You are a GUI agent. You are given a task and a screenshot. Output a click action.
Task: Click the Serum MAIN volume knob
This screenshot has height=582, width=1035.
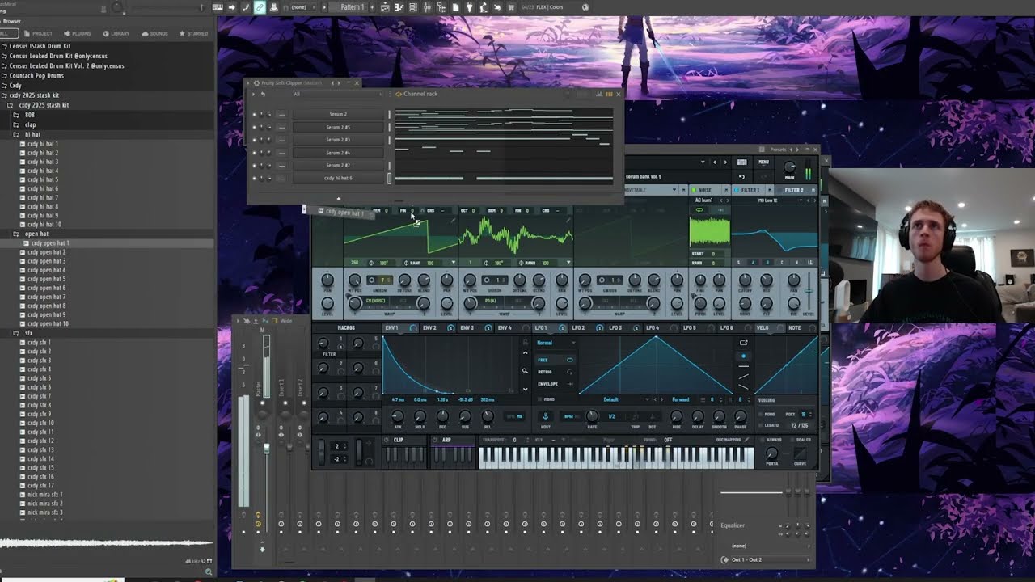[790, 167]
